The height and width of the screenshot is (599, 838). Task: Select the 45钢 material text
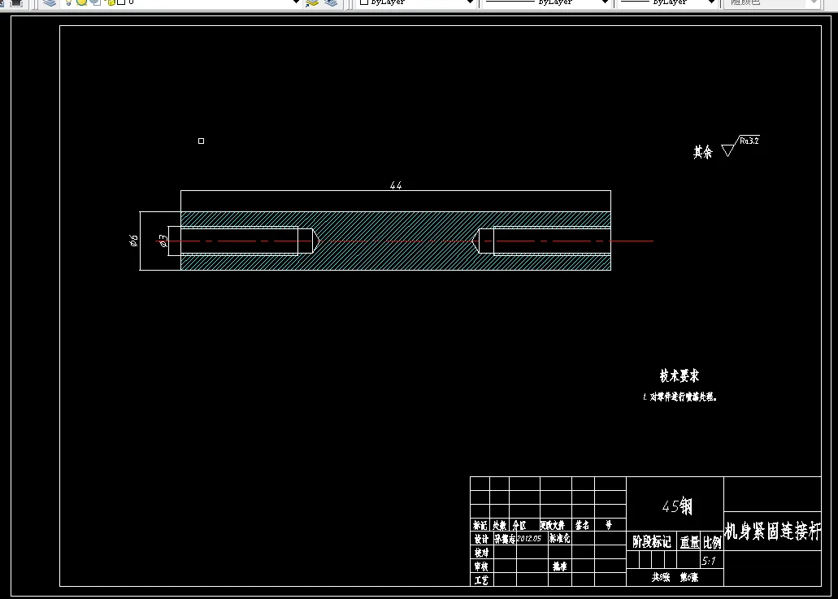click(677, 506)
